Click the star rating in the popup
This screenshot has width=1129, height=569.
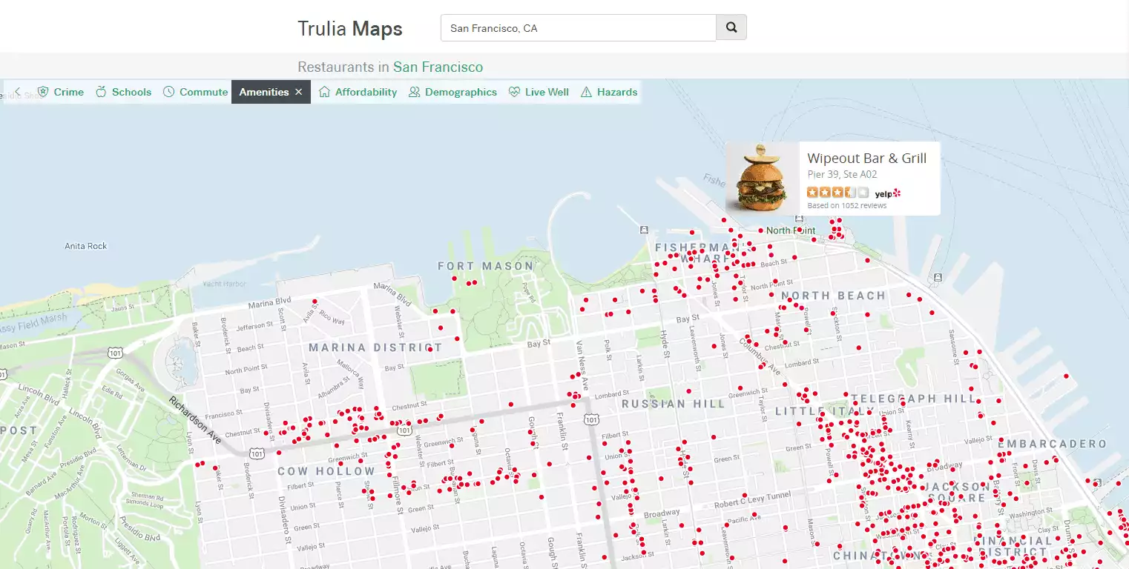pos(837,191)
